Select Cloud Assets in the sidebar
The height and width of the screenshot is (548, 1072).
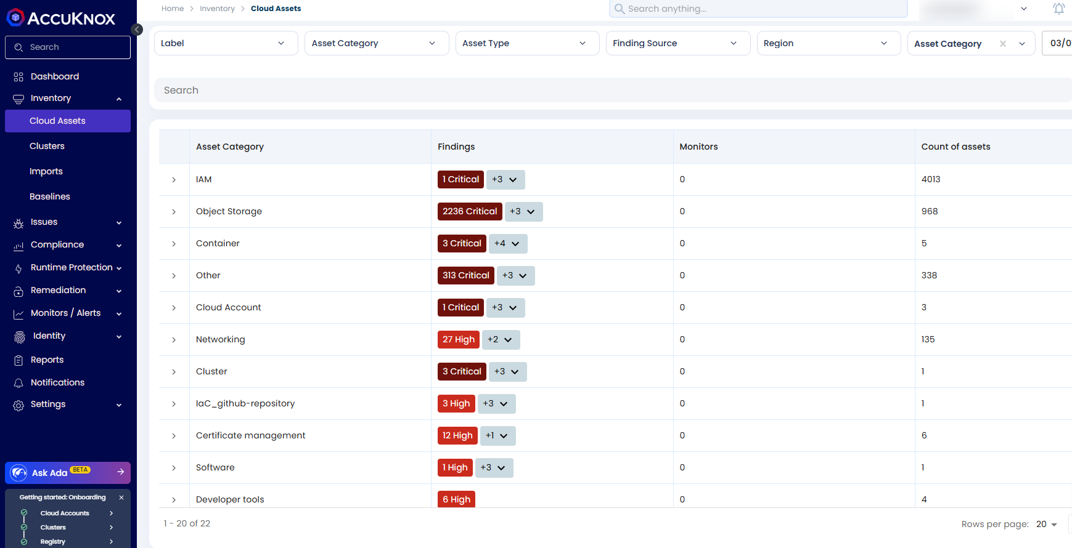[68, 121]
